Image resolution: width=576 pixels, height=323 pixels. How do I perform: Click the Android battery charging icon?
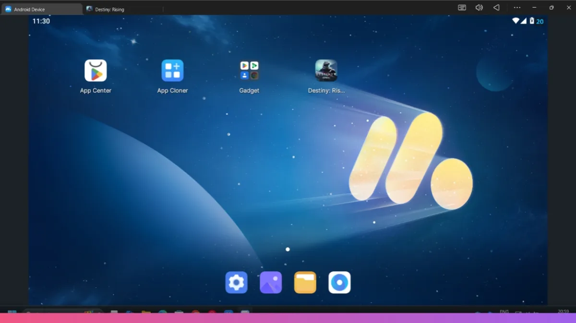531,21
